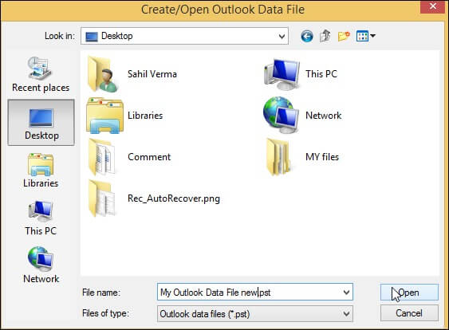449x330 pixels.
Task: Open the View Menu icon
Action: point(362,37)
